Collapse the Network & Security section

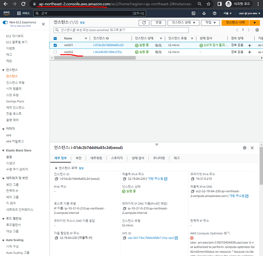(3, 178)
